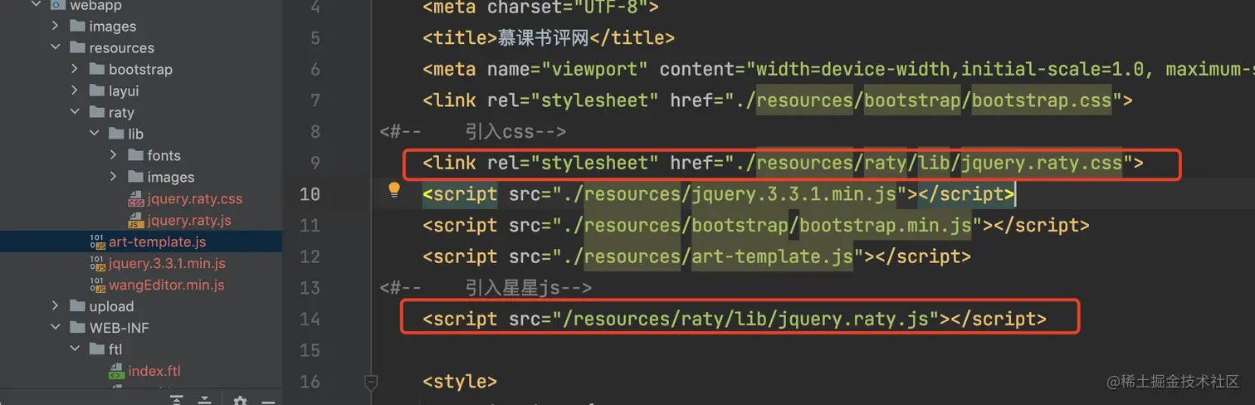Viewport: 1255px width, 405px height.
Task: Expand the bootstrap folder chevron
Action: [74, 70]
